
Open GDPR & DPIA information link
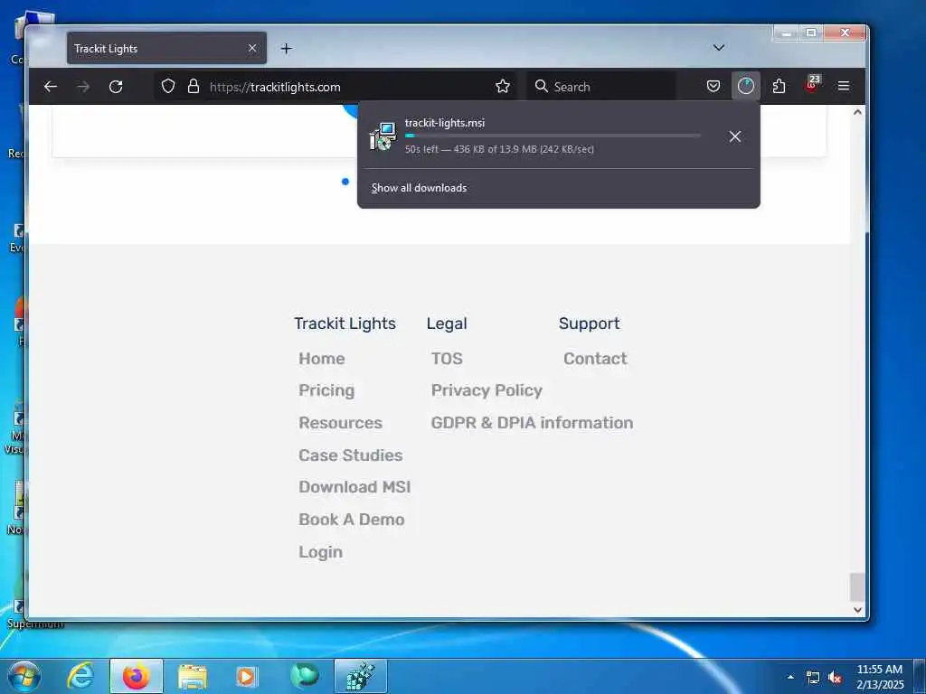532,423
